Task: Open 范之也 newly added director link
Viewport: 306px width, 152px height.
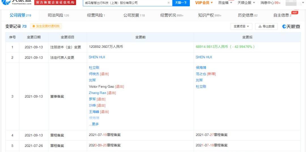Action: pos(201,74)
